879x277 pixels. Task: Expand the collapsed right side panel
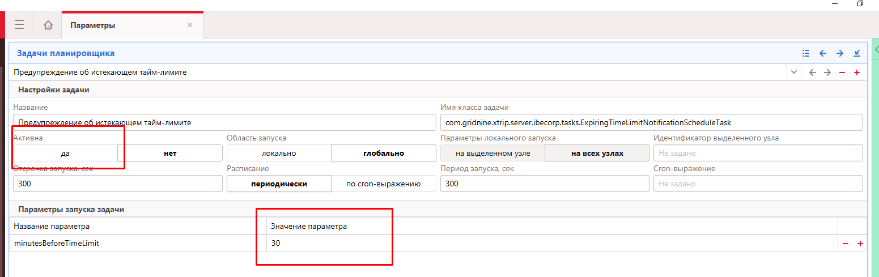(876, 50)
